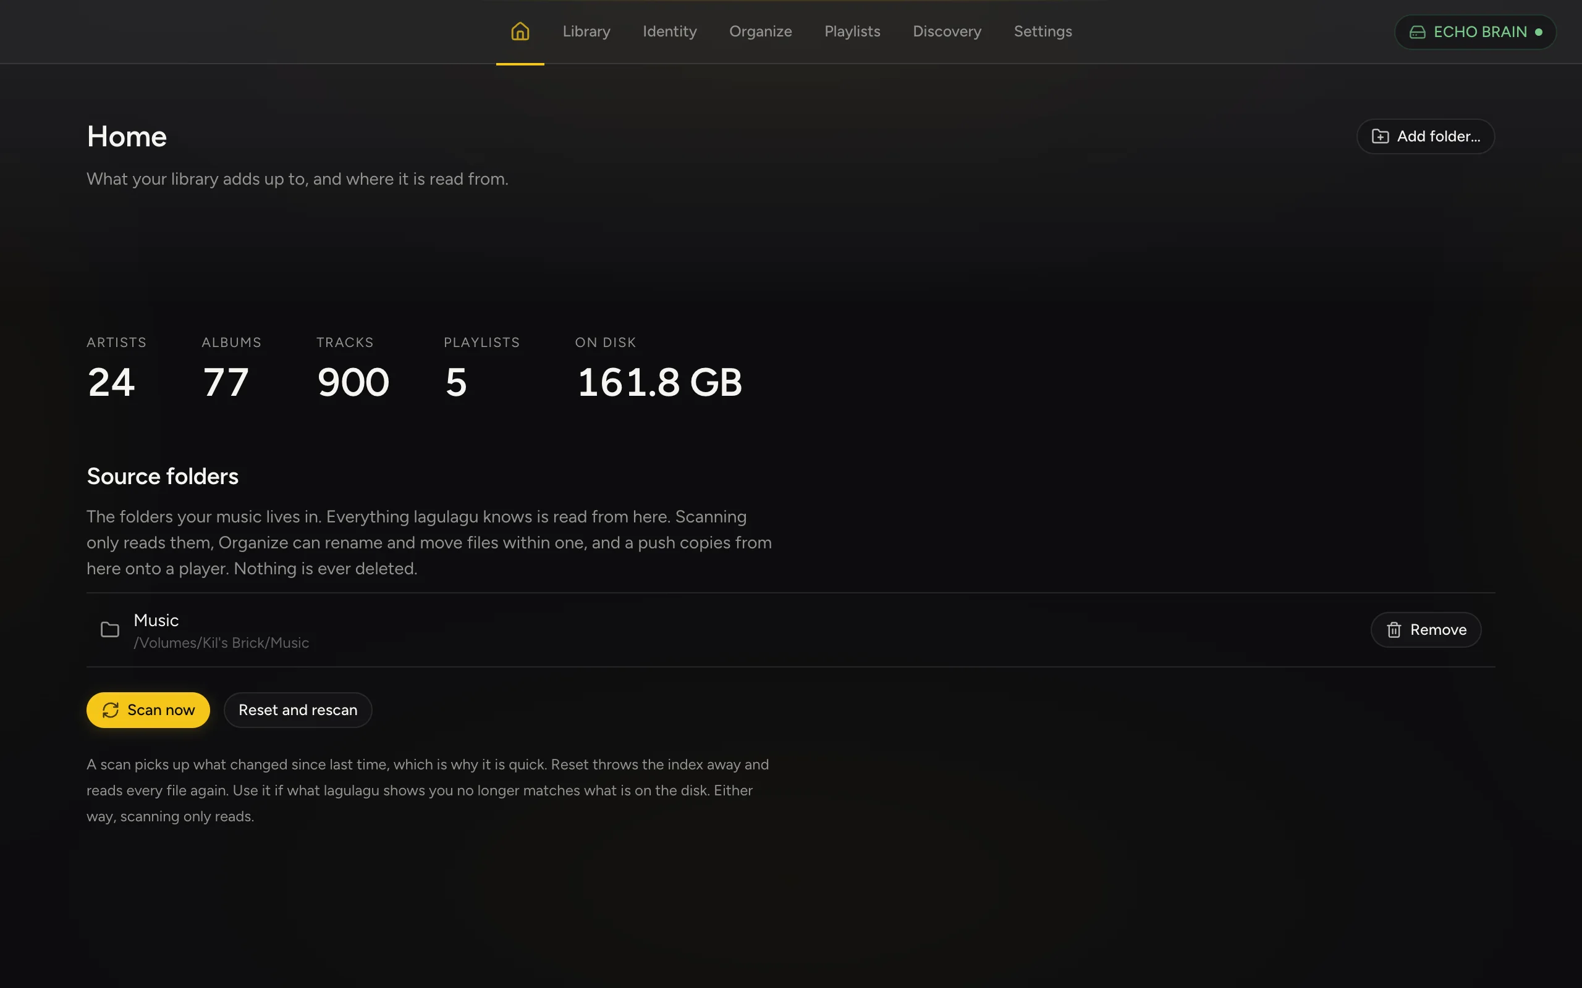Switch to the Discovery tab
The height and width of the screenshot is (988, 1582).
tap(947, 31)
